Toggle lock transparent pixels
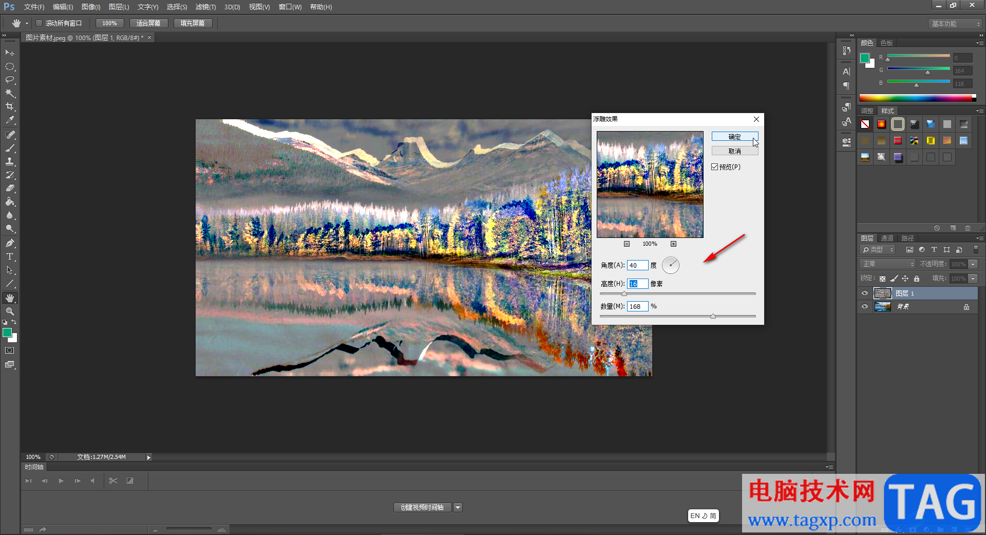This screenshot has width=986, height=535. (x=882, y=279)
